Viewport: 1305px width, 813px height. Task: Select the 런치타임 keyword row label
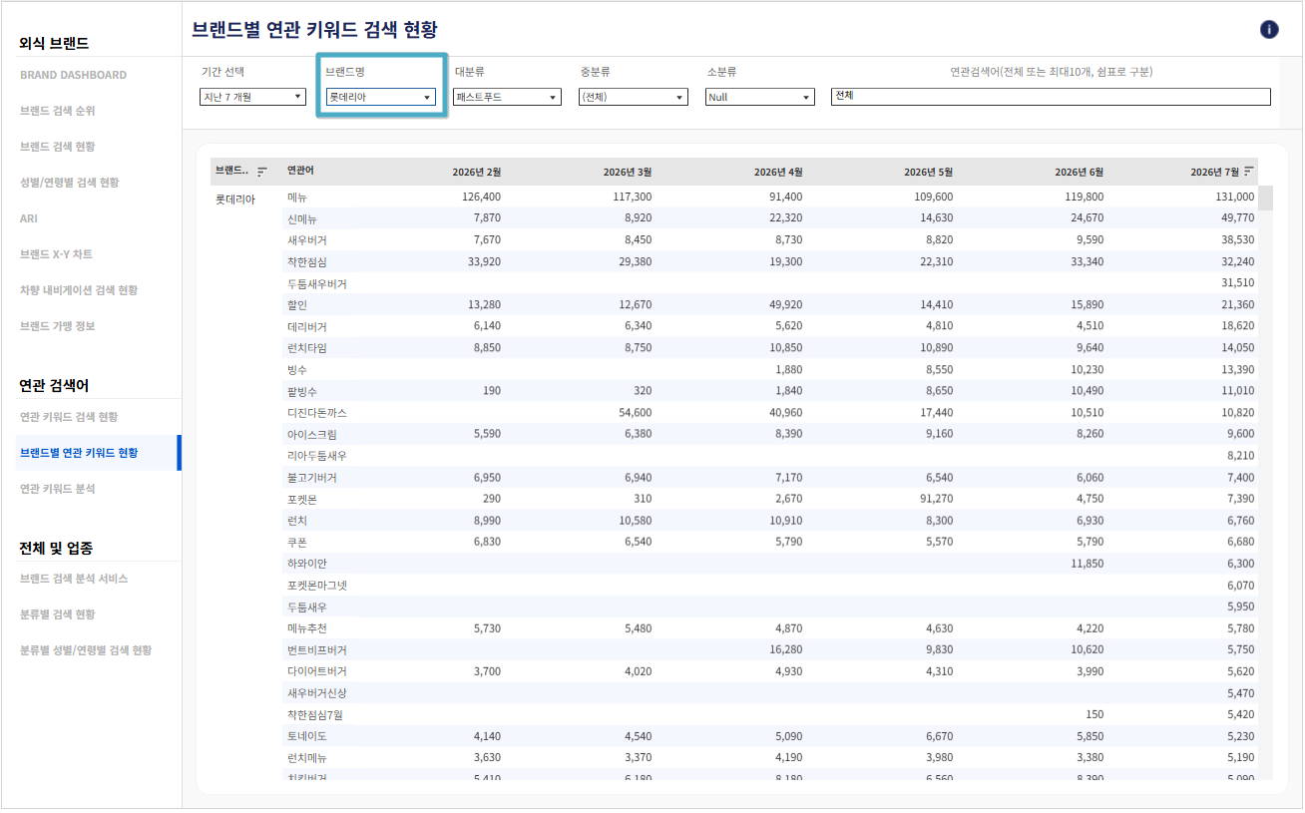307,348
